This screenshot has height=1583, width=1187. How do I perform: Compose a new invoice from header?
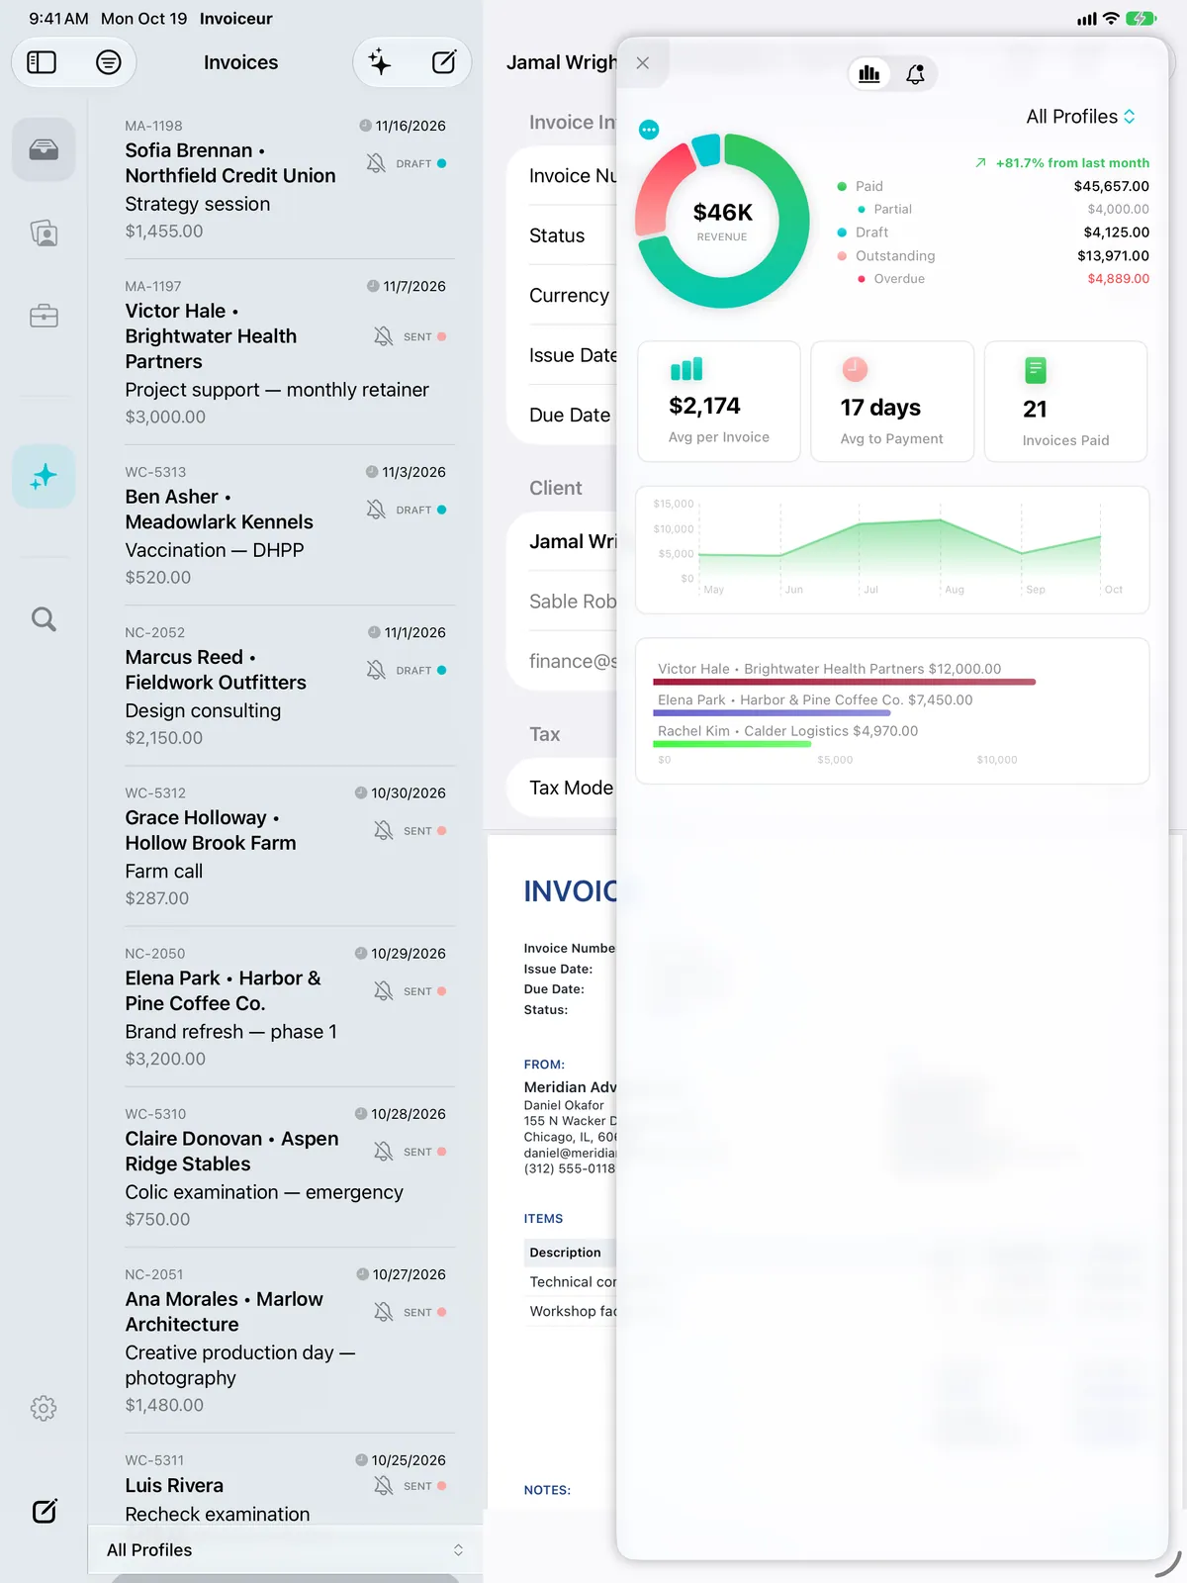coord(444,62)
